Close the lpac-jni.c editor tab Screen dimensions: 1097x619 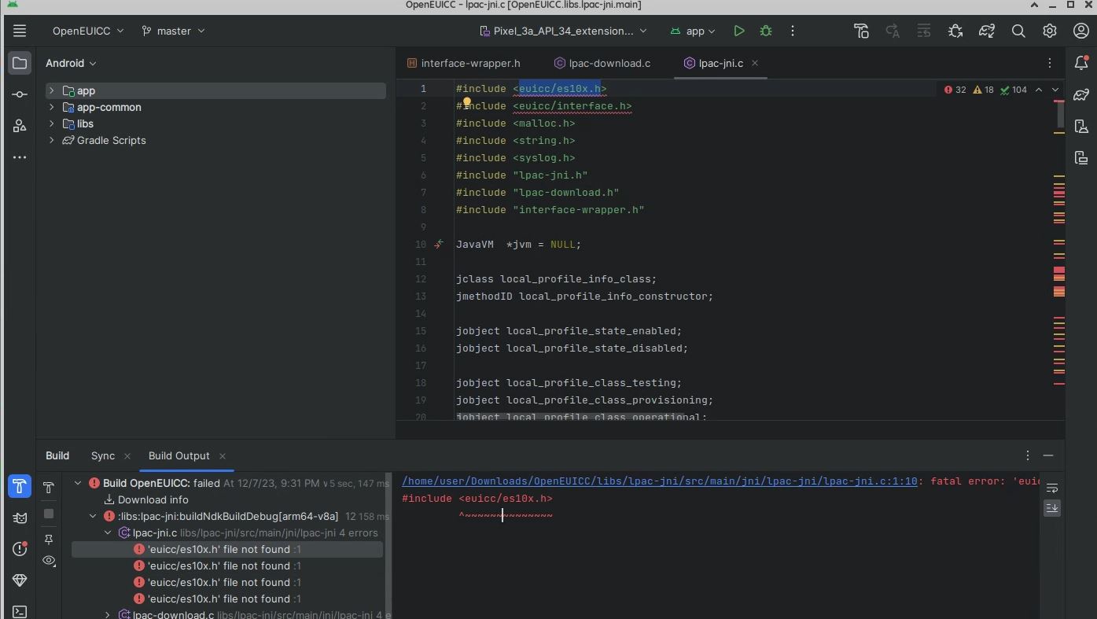pyautogui.click(x=755, y=63)
